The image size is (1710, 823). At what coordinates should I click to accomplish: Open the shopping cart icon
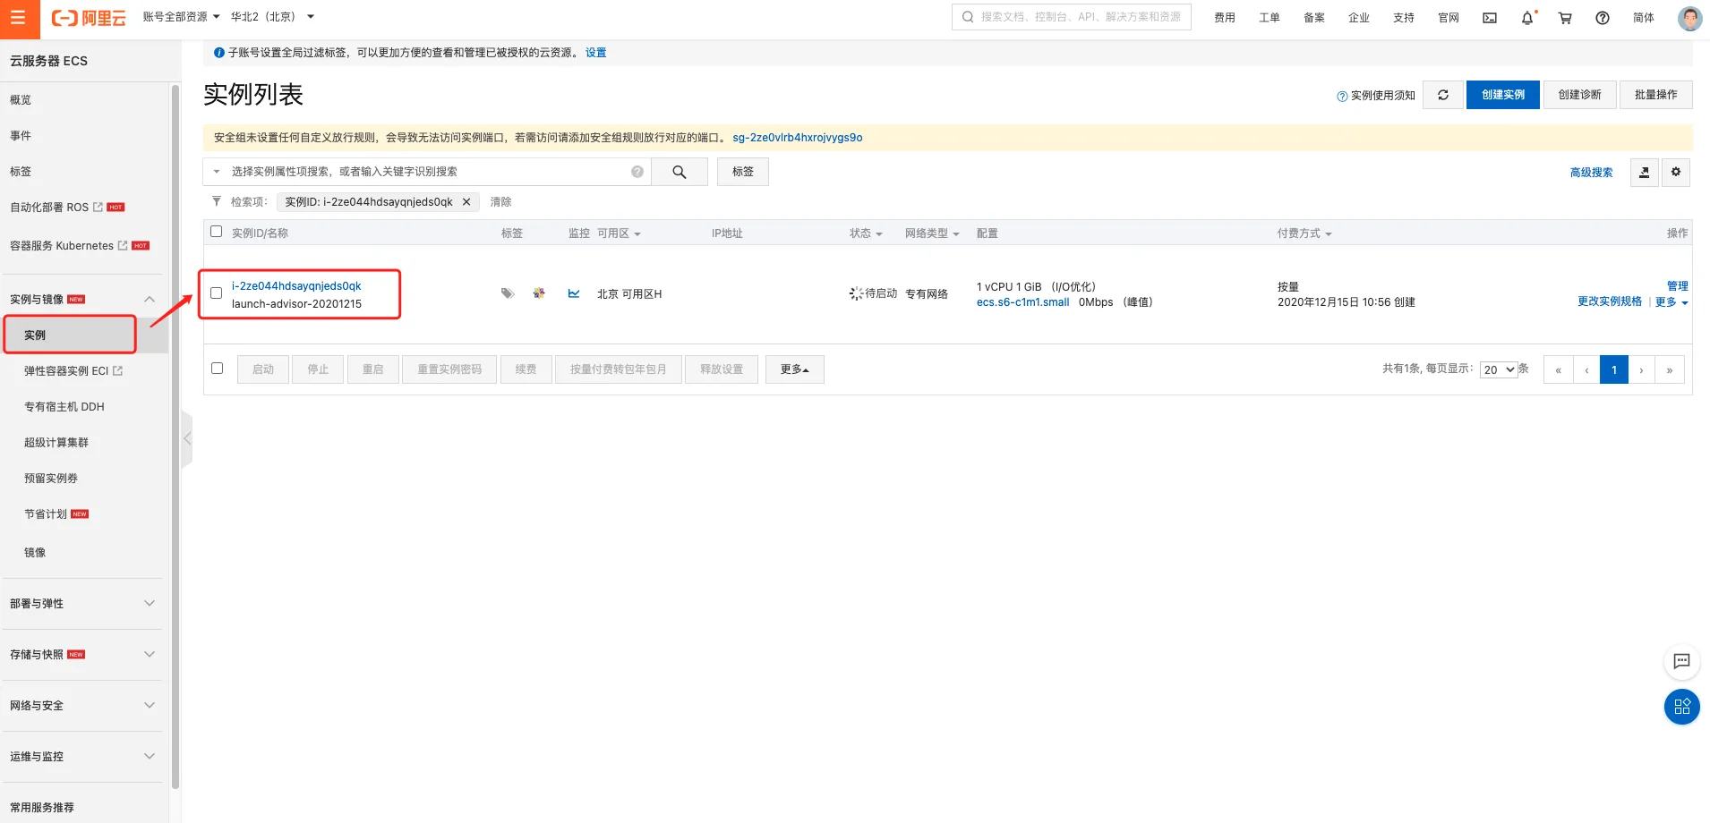(x=1565, y=18)
